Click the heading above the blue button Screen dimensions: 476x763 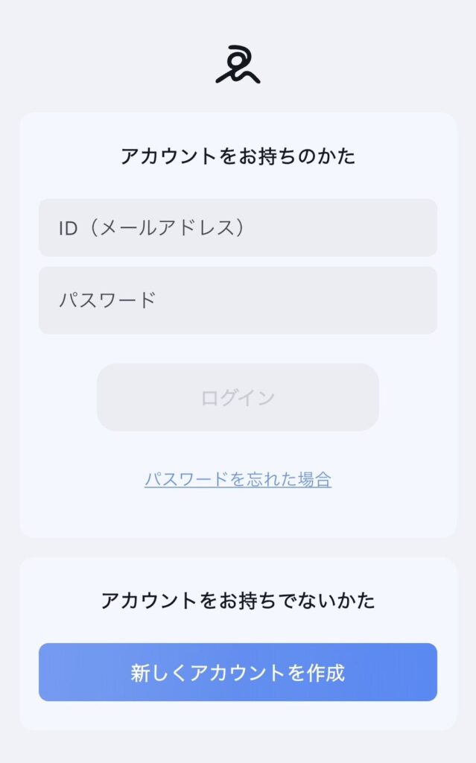[238, 601]
